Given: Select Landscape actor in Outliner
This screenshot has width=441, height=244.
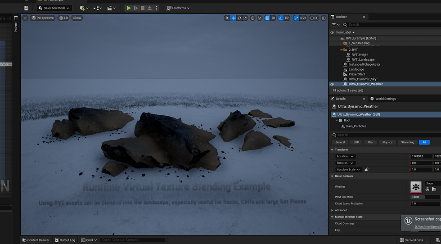Looking at the screenshot, I should (x=356, y=69).
